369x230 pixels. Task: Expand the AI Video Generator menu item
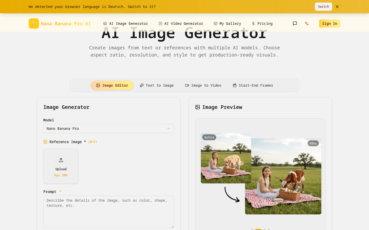tap(181, 23)
